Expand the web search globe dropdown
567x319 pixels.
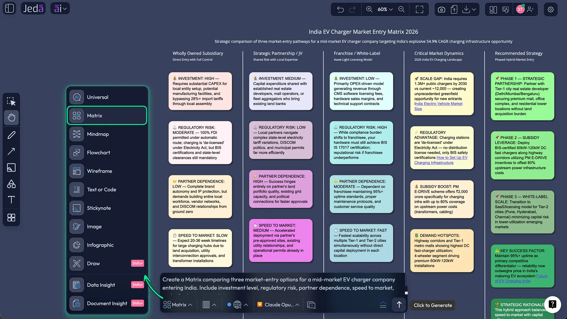point(240,305)
